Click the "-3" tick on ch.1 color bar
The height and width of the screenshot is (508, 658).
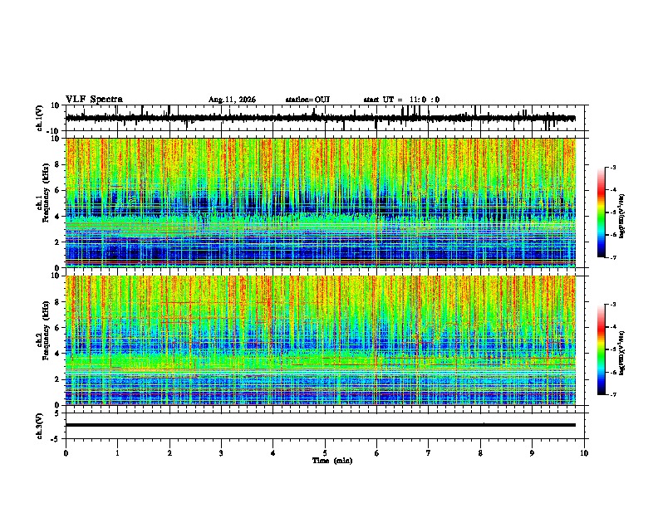pyautogui.click(x=613, y=167)
